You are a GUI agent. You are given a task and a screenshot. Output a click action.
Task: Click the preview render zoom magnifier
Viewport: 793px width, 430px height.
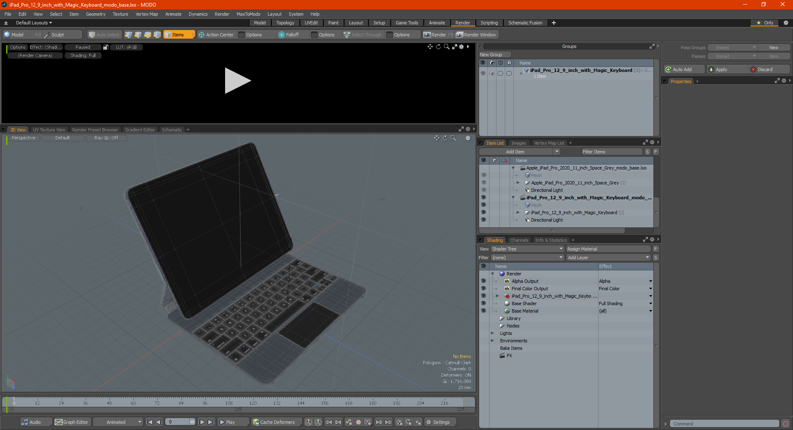[x=446, y=47]
